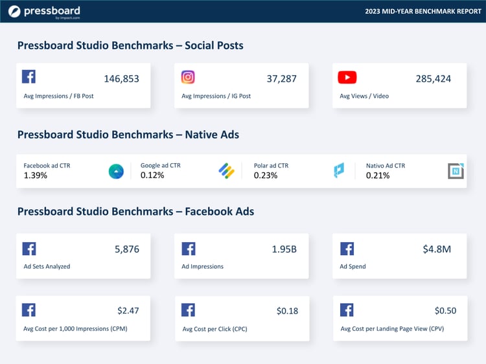Click Facebook icon on Ad Sets Analyzed card

[29, 249]
